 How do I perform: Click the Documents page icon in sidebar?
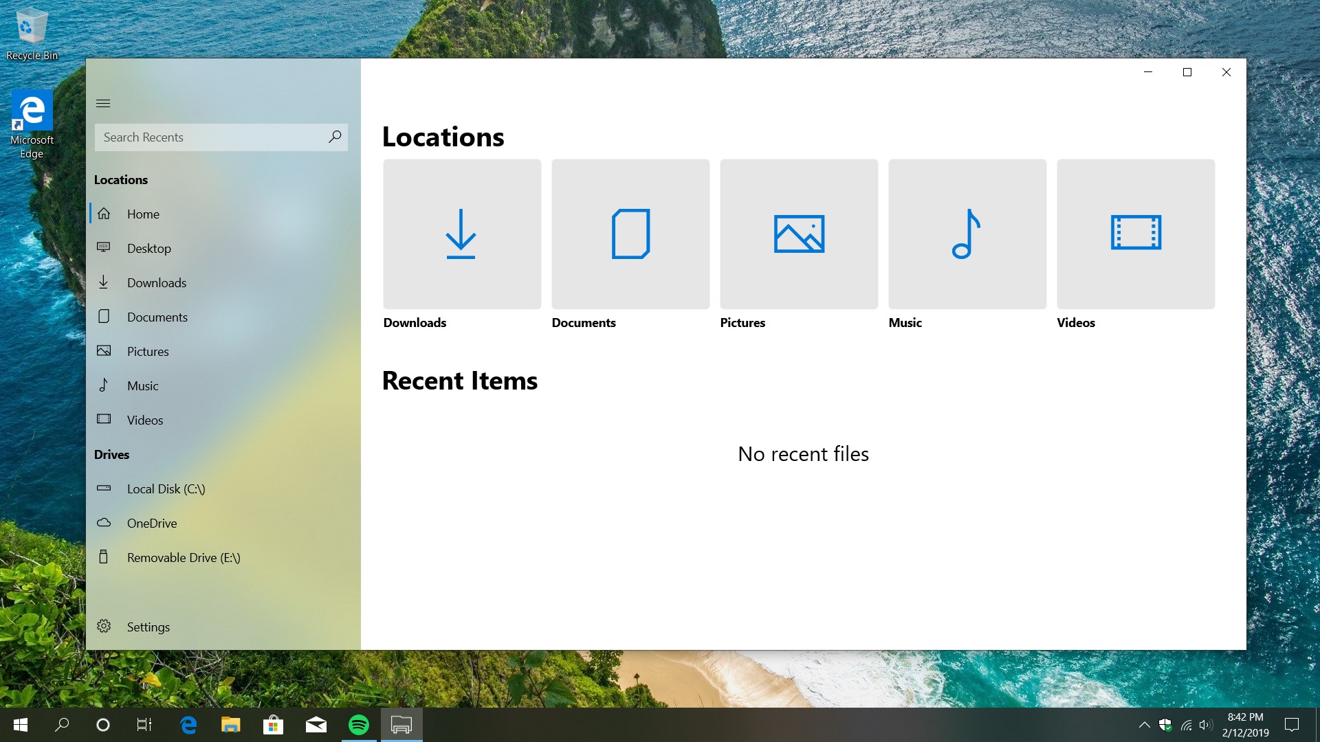pos(104,317)
